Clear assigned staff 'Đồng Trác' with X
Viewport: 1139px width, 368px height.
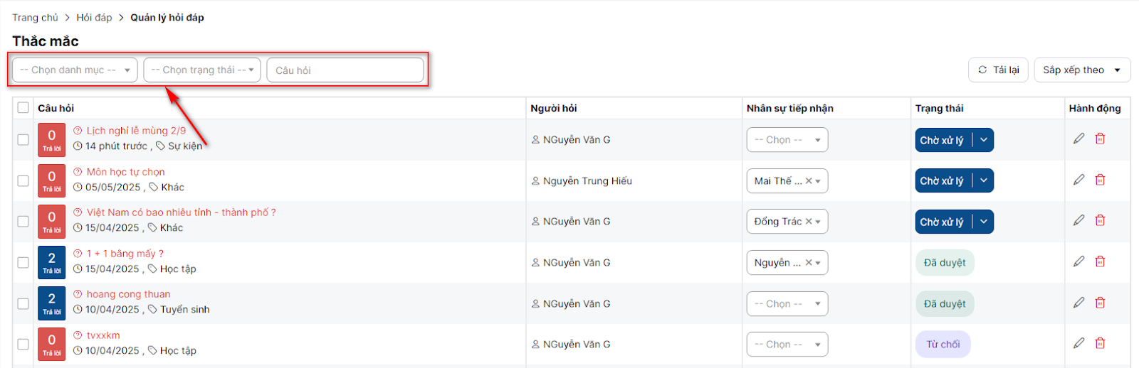coord(809,222)
